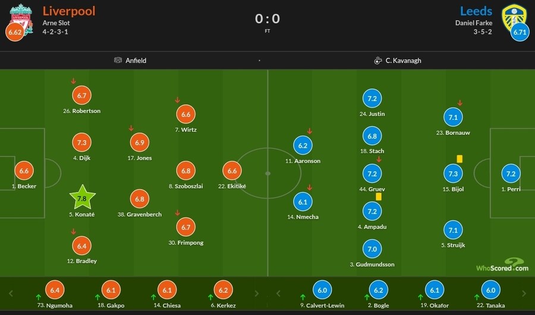
Task: Select Szoboszlai's player rating circle
Action: [x=185, y=171]
